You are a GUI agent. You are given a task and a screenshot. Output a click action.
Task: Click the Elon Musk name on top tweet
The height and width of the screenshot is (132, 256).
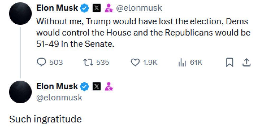click(57, 8)
